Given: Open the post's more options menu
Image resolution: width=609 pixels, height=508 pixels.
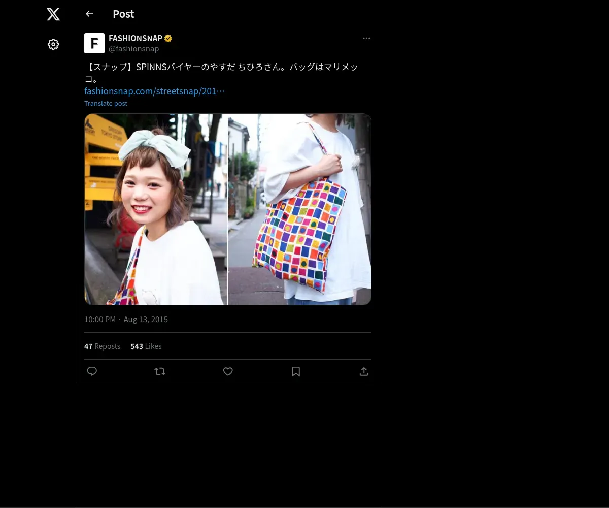Looking at the screenshot, I should (366, 38).
